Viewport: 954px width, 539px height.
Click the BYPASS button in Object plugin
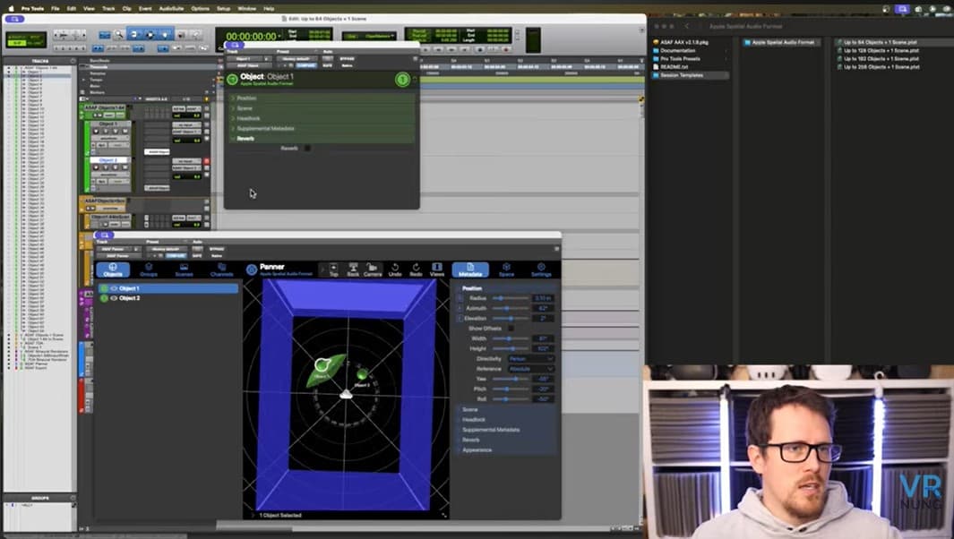coord(347,59)
